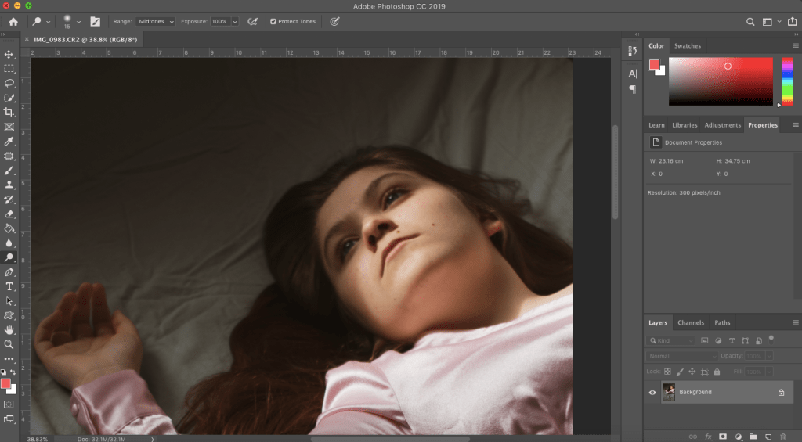Choose the Type tool
The width and height of the screenshot is (802, 442).
9,286
